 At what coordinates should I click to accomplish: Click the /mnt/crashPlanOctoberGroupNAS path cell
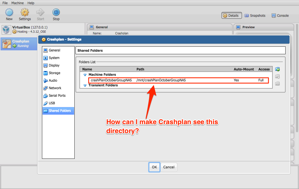(x=161, y=80)
